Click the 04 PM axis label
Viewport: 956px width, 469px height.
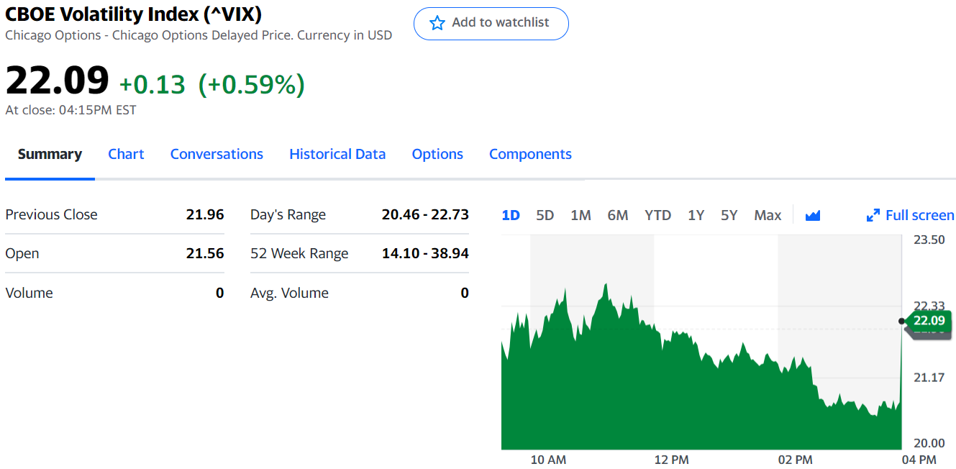coord(919,459)
